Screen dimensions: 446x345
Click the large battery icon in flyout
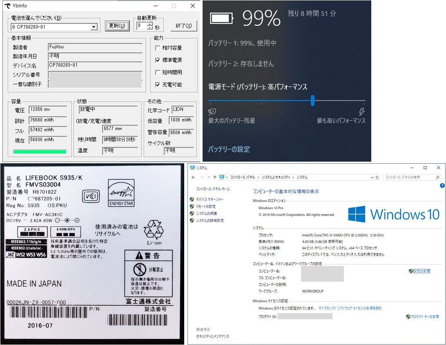point(222,18)
